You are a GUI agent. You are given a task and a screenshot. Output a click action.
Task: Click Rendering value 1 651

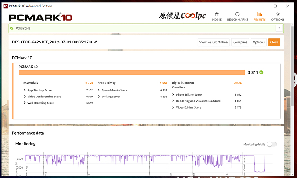pyautogui.click(x=238, y=101)
